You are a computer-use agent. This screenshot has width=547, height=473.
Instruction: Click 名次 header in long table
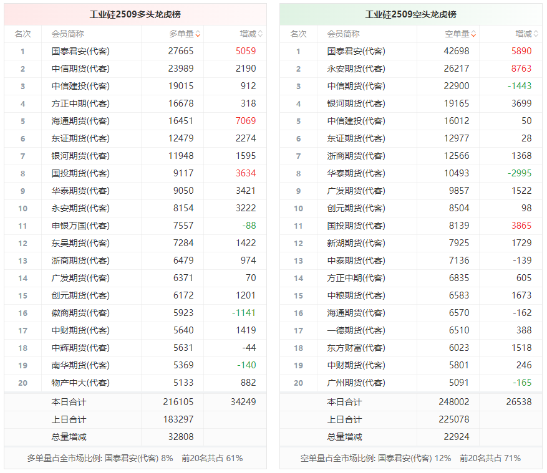click(22, 34)
